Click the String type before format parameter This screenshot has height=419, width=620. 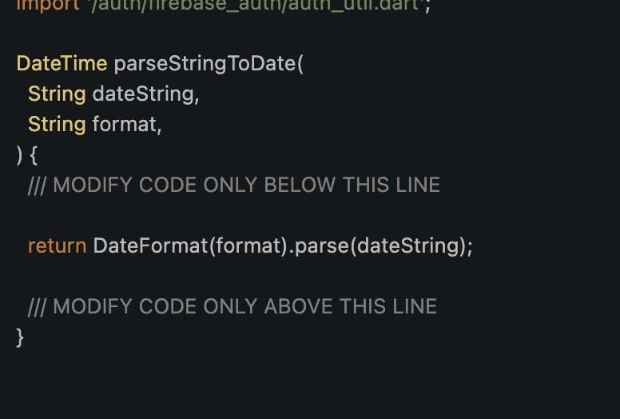coord(57,125)
